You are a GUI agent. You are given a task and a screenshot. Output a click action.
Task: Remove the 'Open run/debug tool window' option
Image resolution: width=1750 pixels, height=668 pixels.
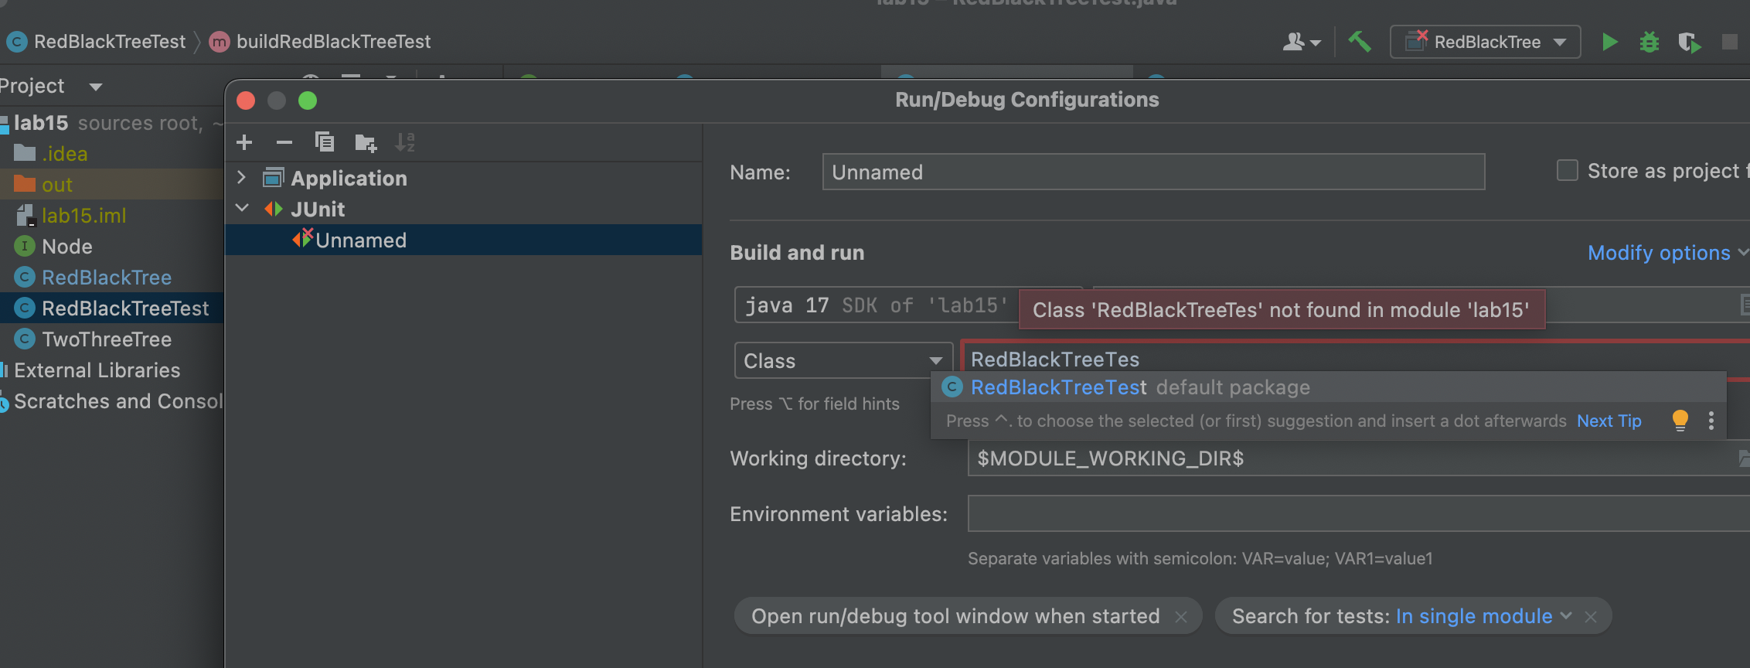coord(1181,616)
